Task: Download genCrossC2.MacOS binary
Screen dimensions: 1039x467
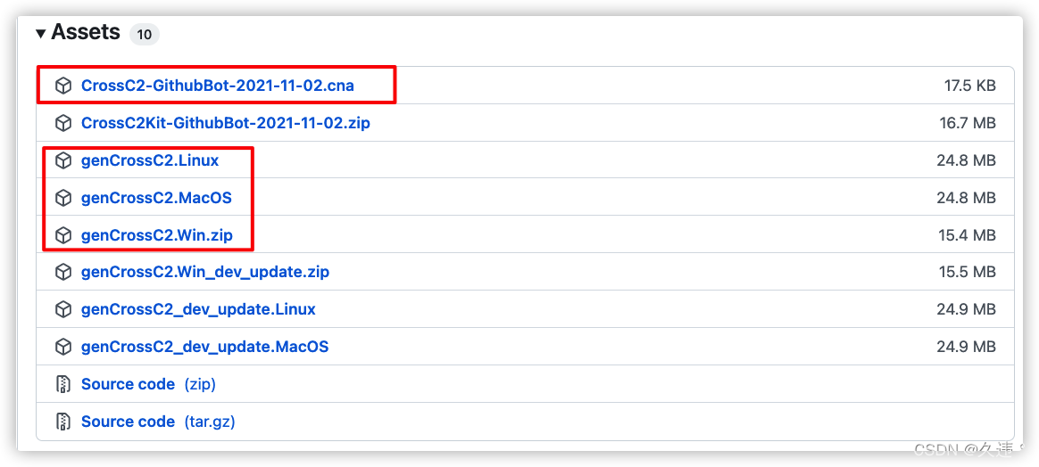Action: [x=156, y=198]
